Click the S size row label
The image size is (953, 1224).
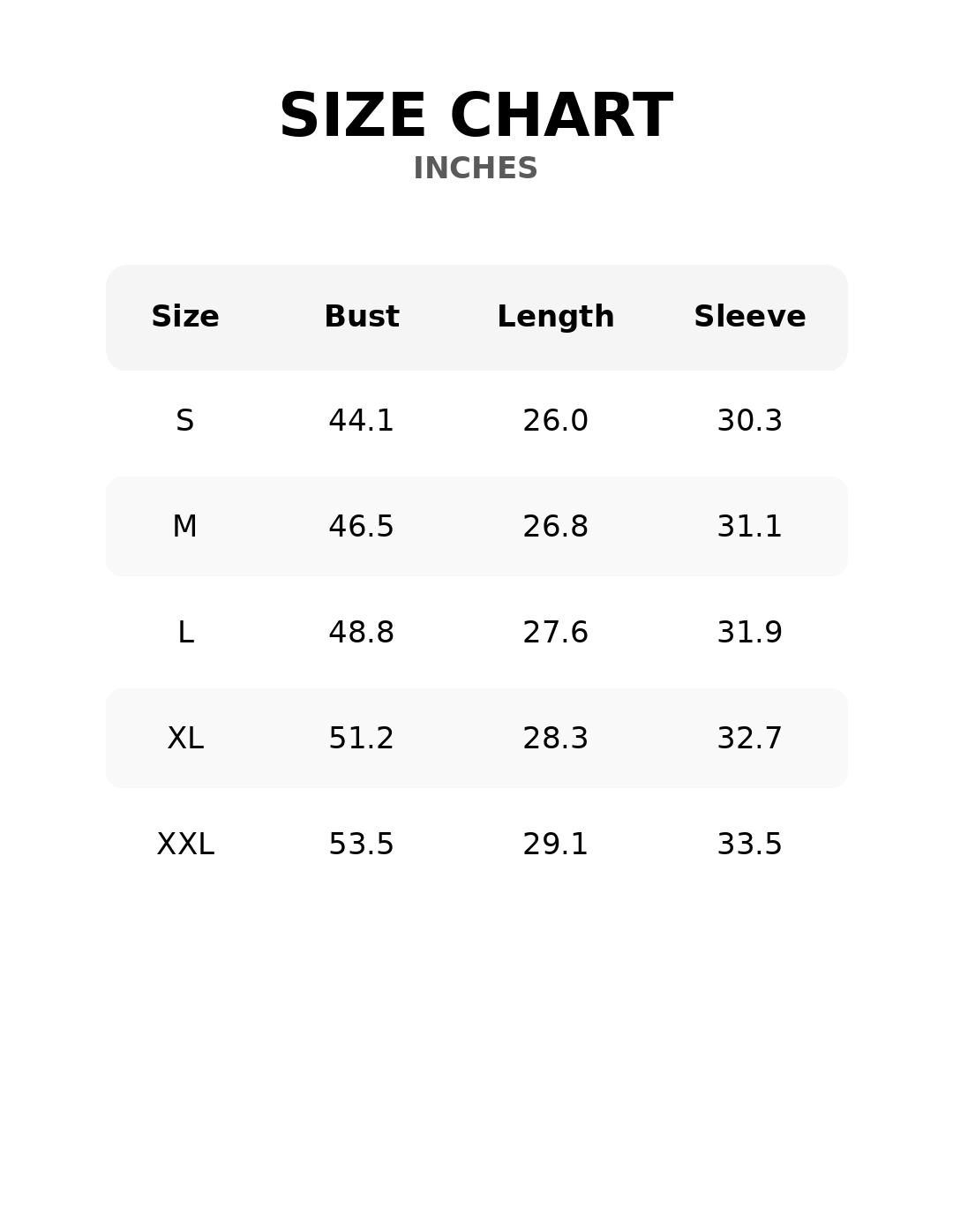tap(185, 421)
